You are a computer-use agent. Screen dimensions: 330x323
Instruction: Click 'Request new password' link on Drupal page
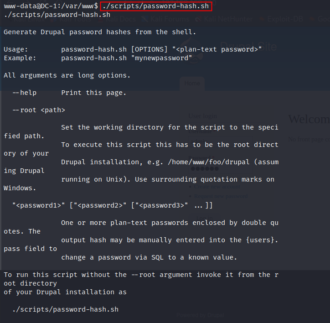[221, 196]
